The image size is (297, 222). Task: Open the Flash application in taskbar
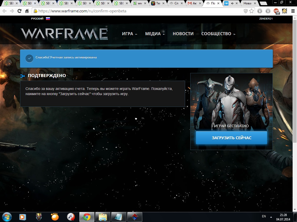pyautogui.click(x=71, y=217)
